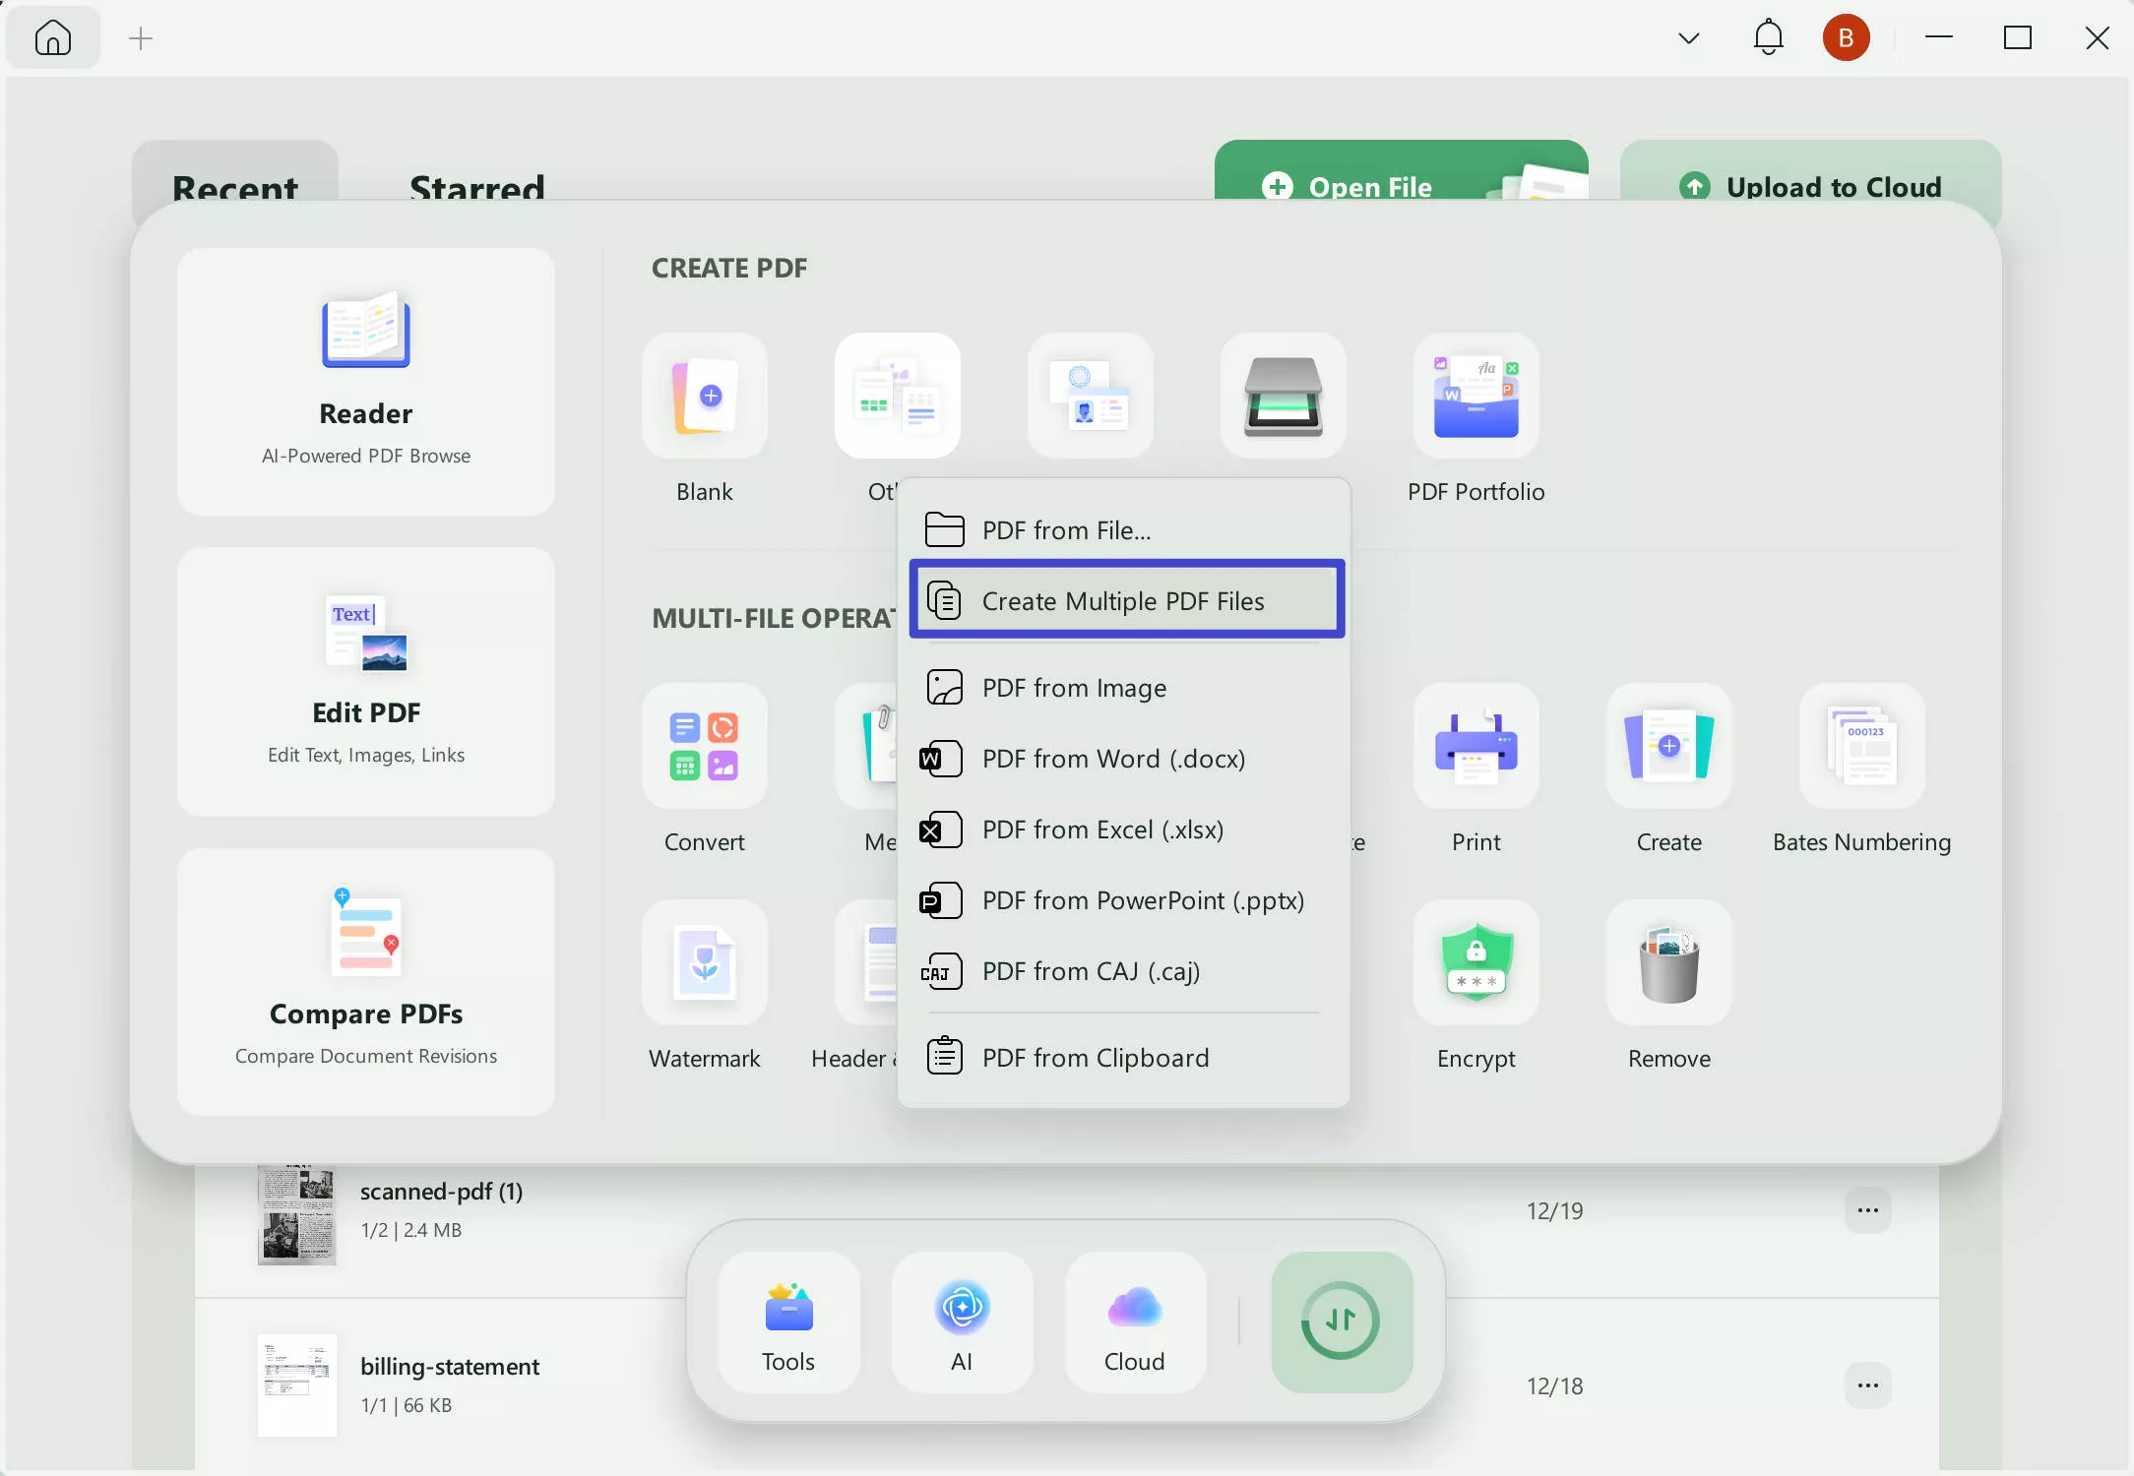Open the Bates Numbering tool

(x=1860, y=770)
